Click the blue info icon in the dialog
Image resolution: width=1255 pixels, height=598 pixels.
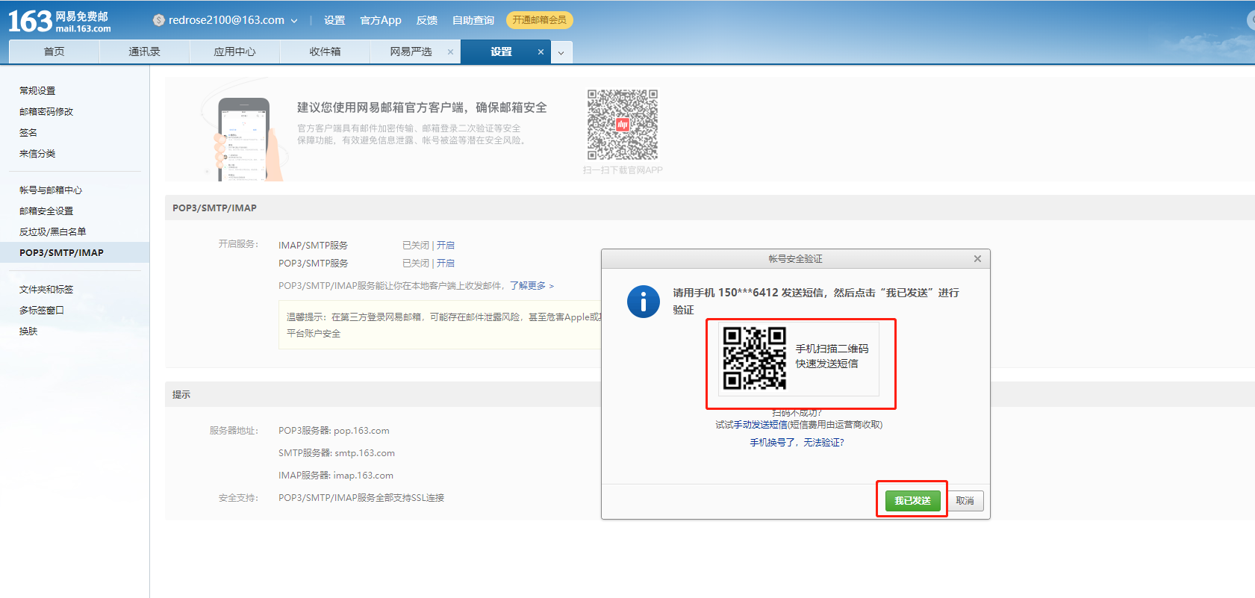coord(644,302)
